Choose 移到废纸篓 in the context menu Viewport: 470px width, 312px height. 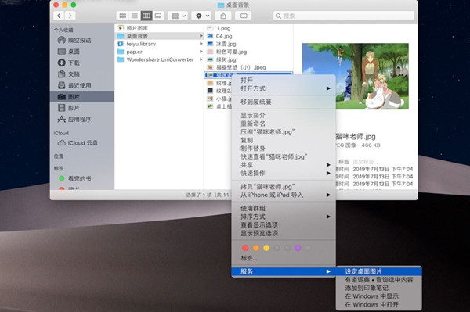tap(284, 102)
